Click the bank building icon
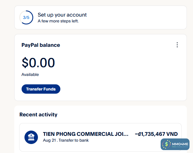The width and height of the screenshot is (193, 153). (x=31, y=137)
